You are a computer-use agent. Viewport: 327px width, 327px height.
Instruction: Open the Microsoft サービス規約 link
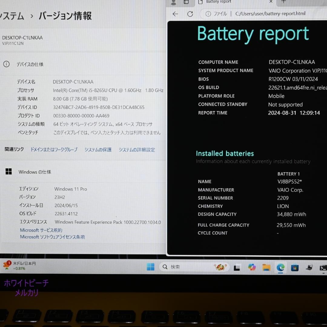point(41,230)
